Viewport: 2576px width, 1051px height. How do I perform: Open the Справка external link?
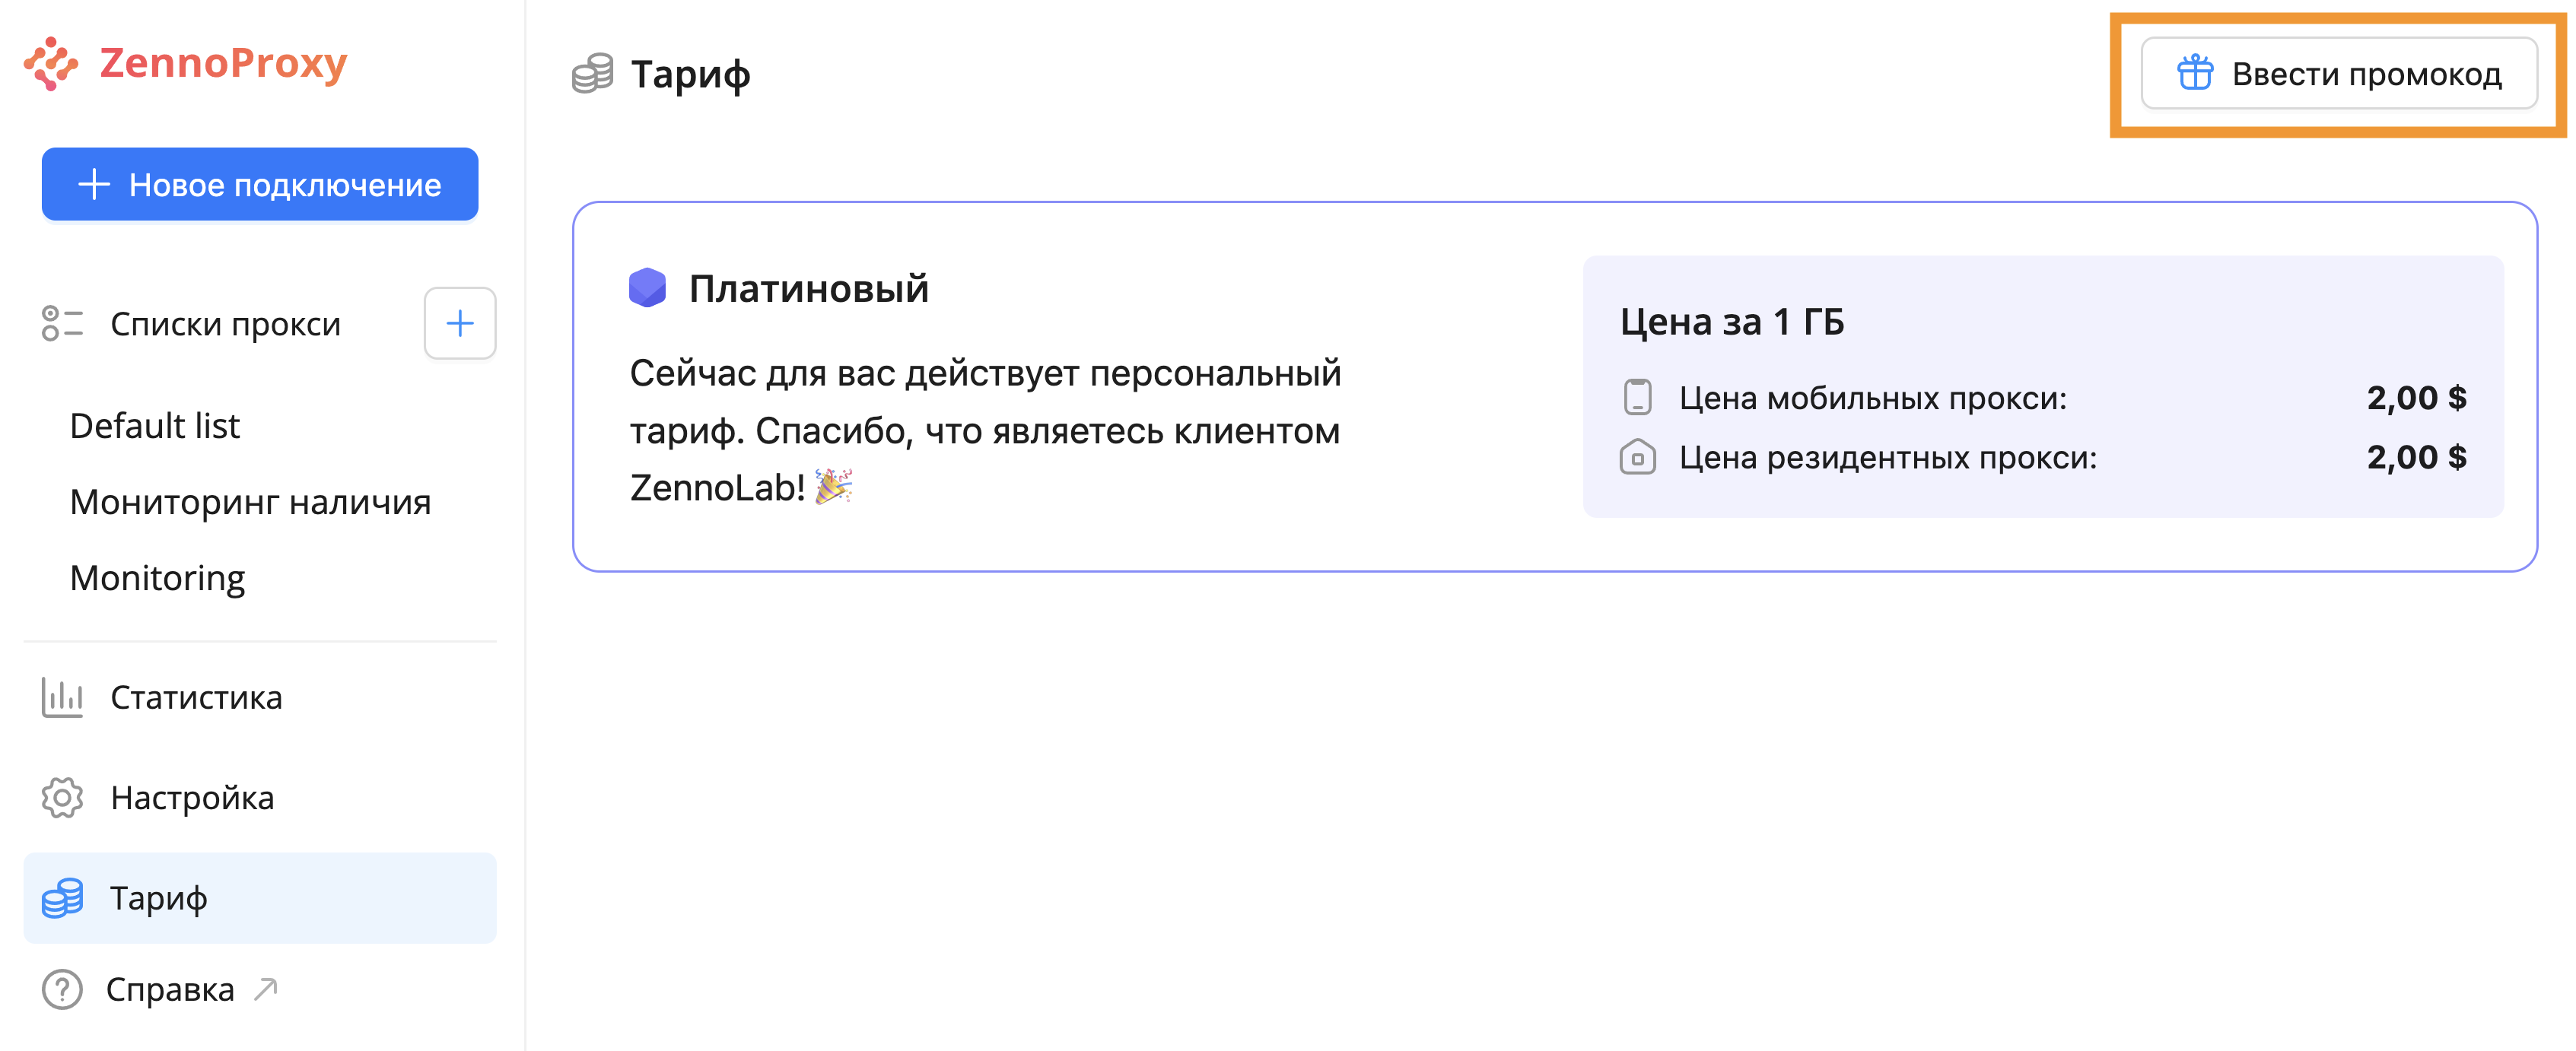(171, 989)
